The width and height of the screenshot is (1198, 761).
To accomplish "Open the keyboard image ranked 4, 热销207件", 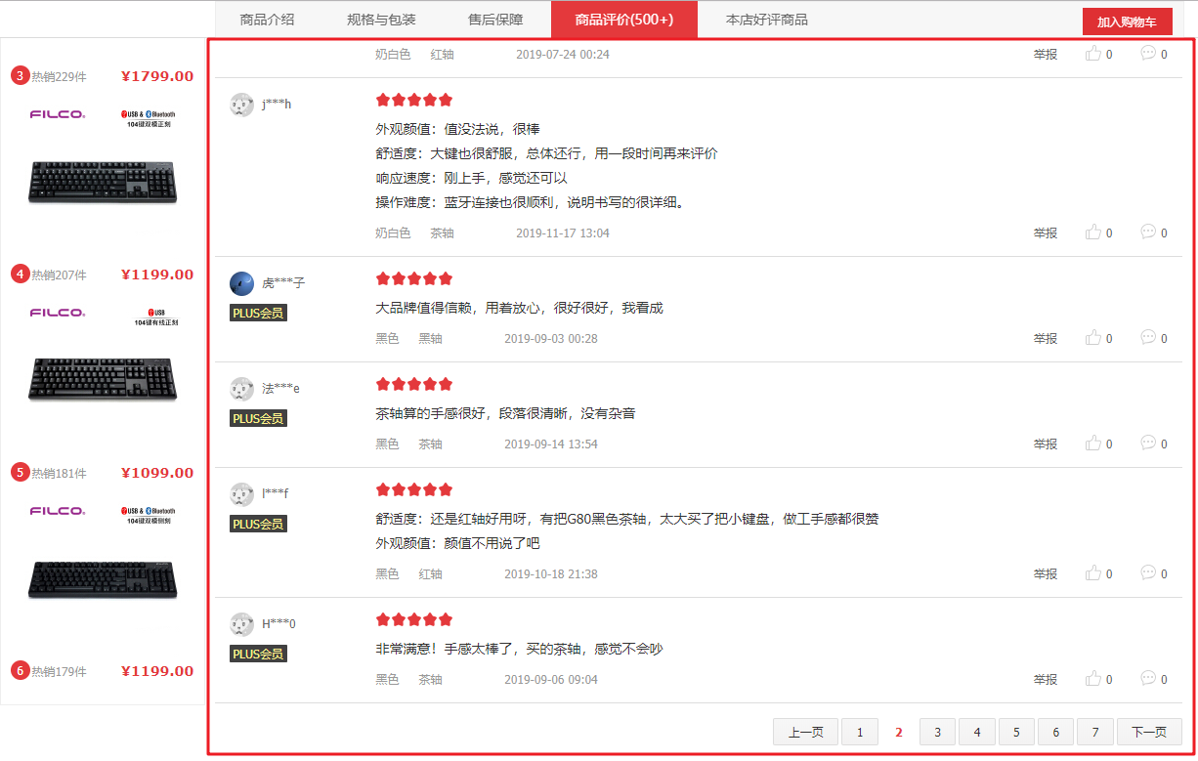I will 103,380.
